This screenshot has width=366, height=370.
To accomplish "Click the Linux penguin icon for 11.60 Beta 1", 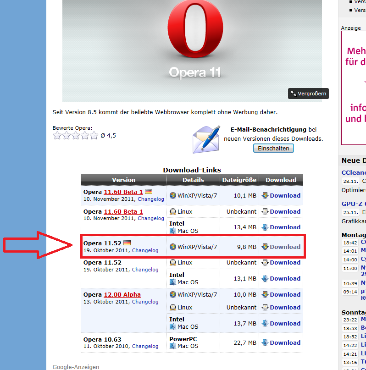I will click(x=173, y=211).
